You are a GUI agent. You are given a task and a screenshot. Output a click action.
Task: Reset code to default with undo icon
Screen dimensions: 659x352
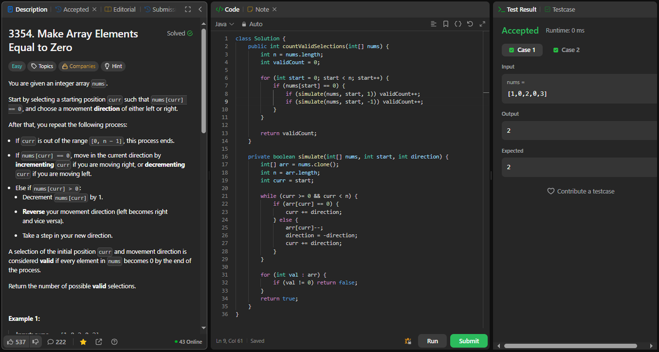470,24
